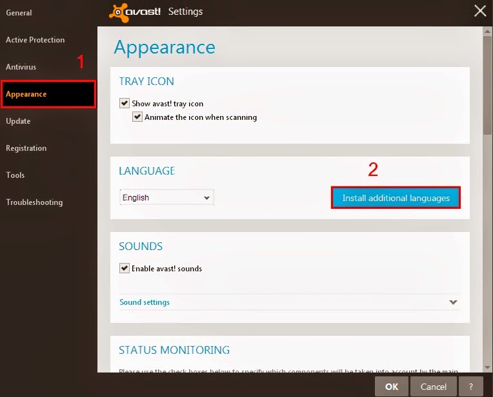This screenshot has width=493, height=397.
Task: Toggle Animate the icon when scanning
Action: (137, 117)
